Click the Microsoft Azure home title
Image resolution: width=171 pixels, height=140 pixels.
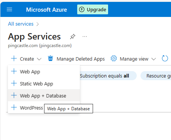(46, 10)
